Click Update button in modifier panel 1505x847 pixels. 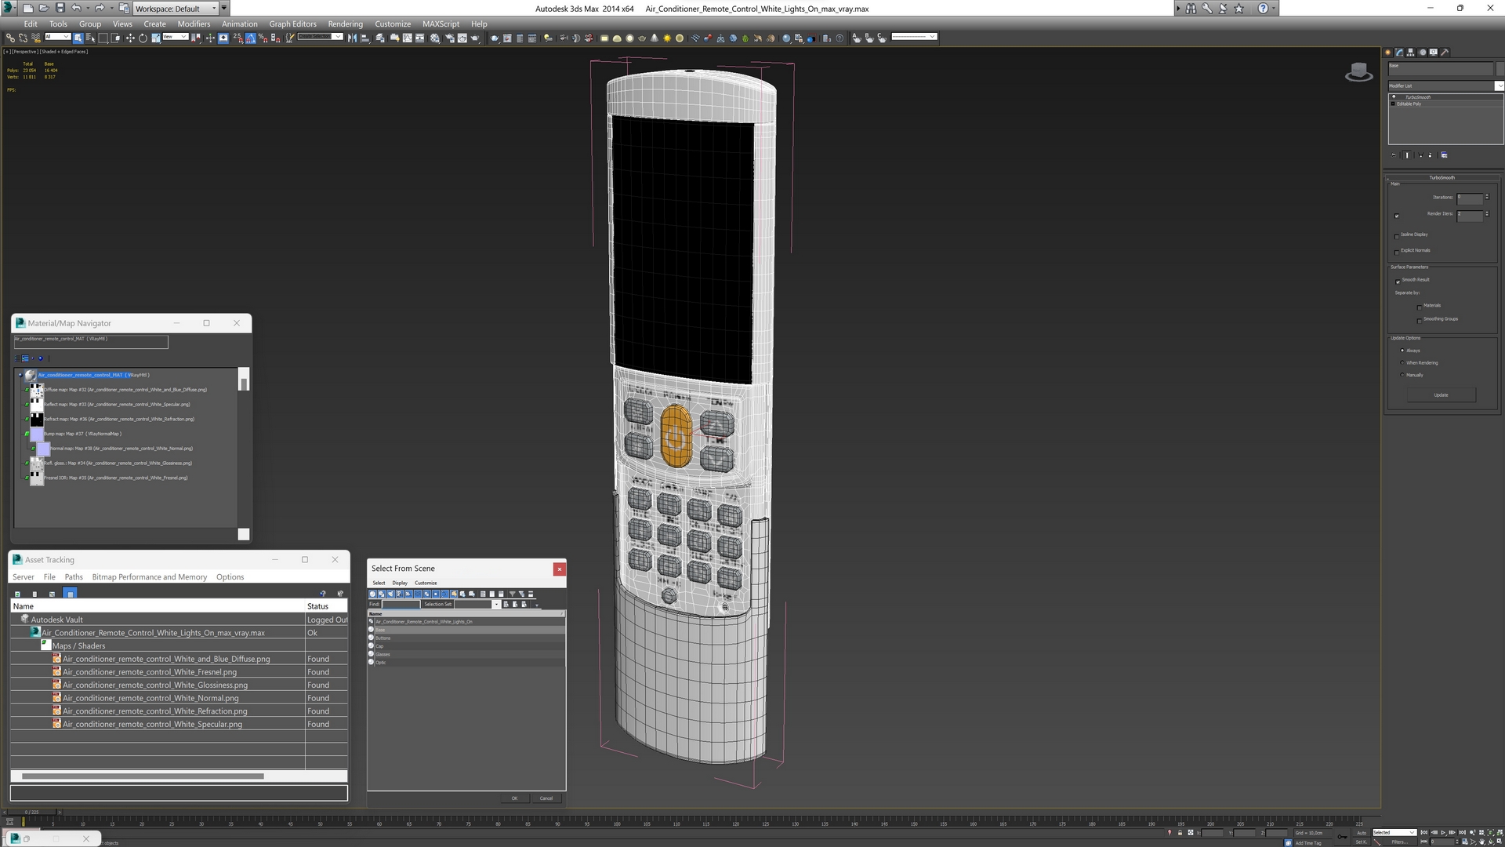(1441, 395)
